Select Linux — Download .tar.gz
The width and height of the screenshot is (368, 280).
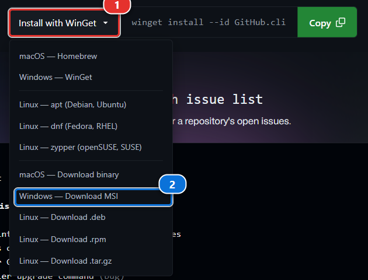tap(91, 261)
